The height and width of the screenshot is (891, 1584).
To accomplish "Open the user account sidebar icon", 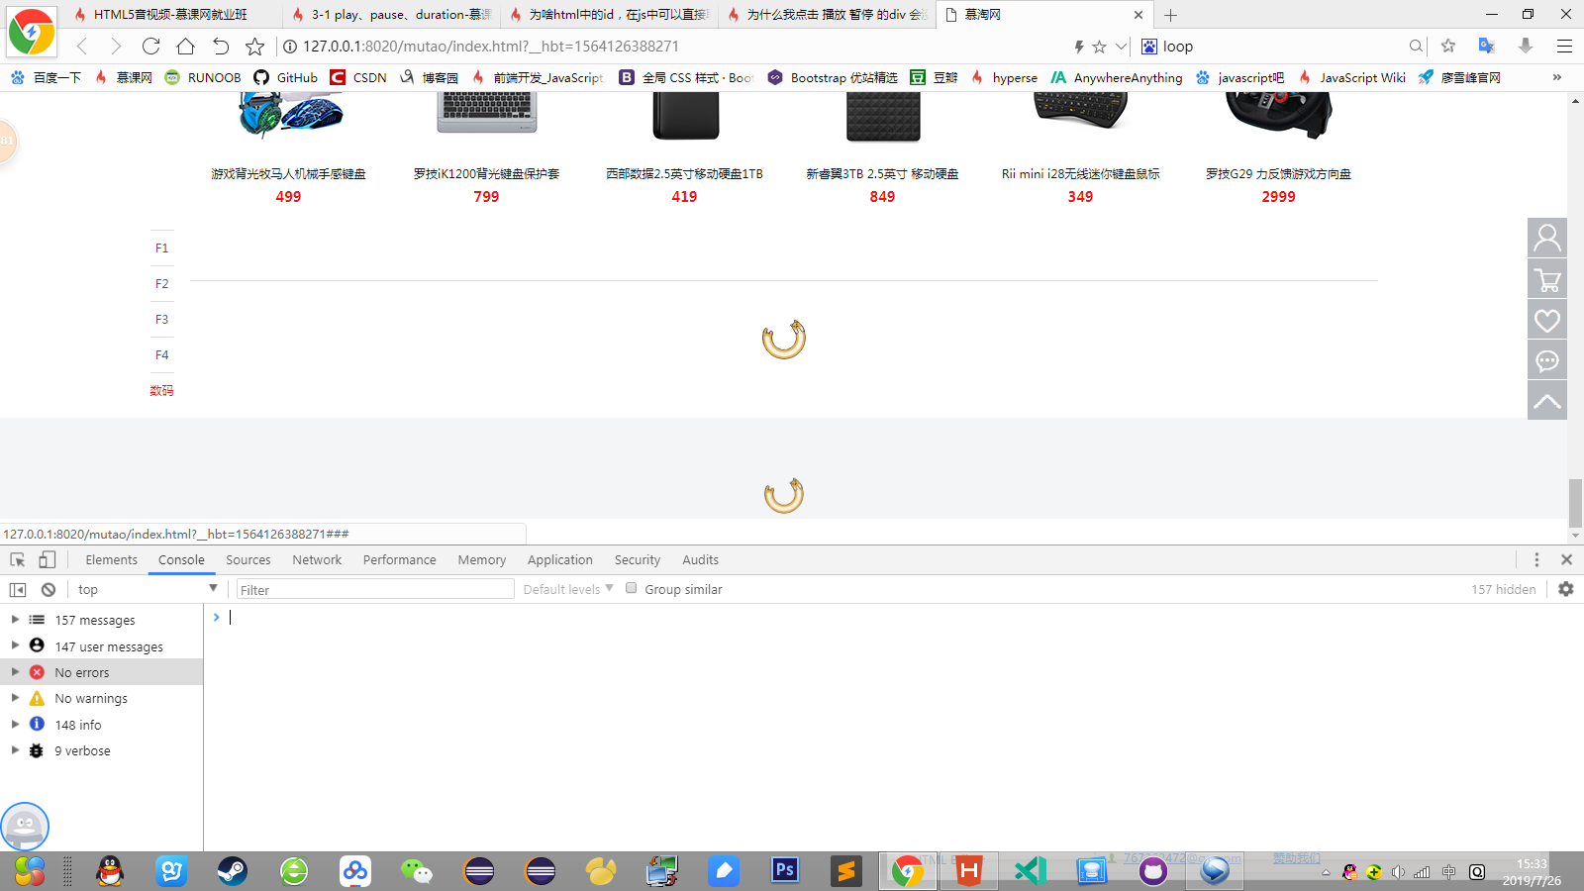I will coord(1547,238).
